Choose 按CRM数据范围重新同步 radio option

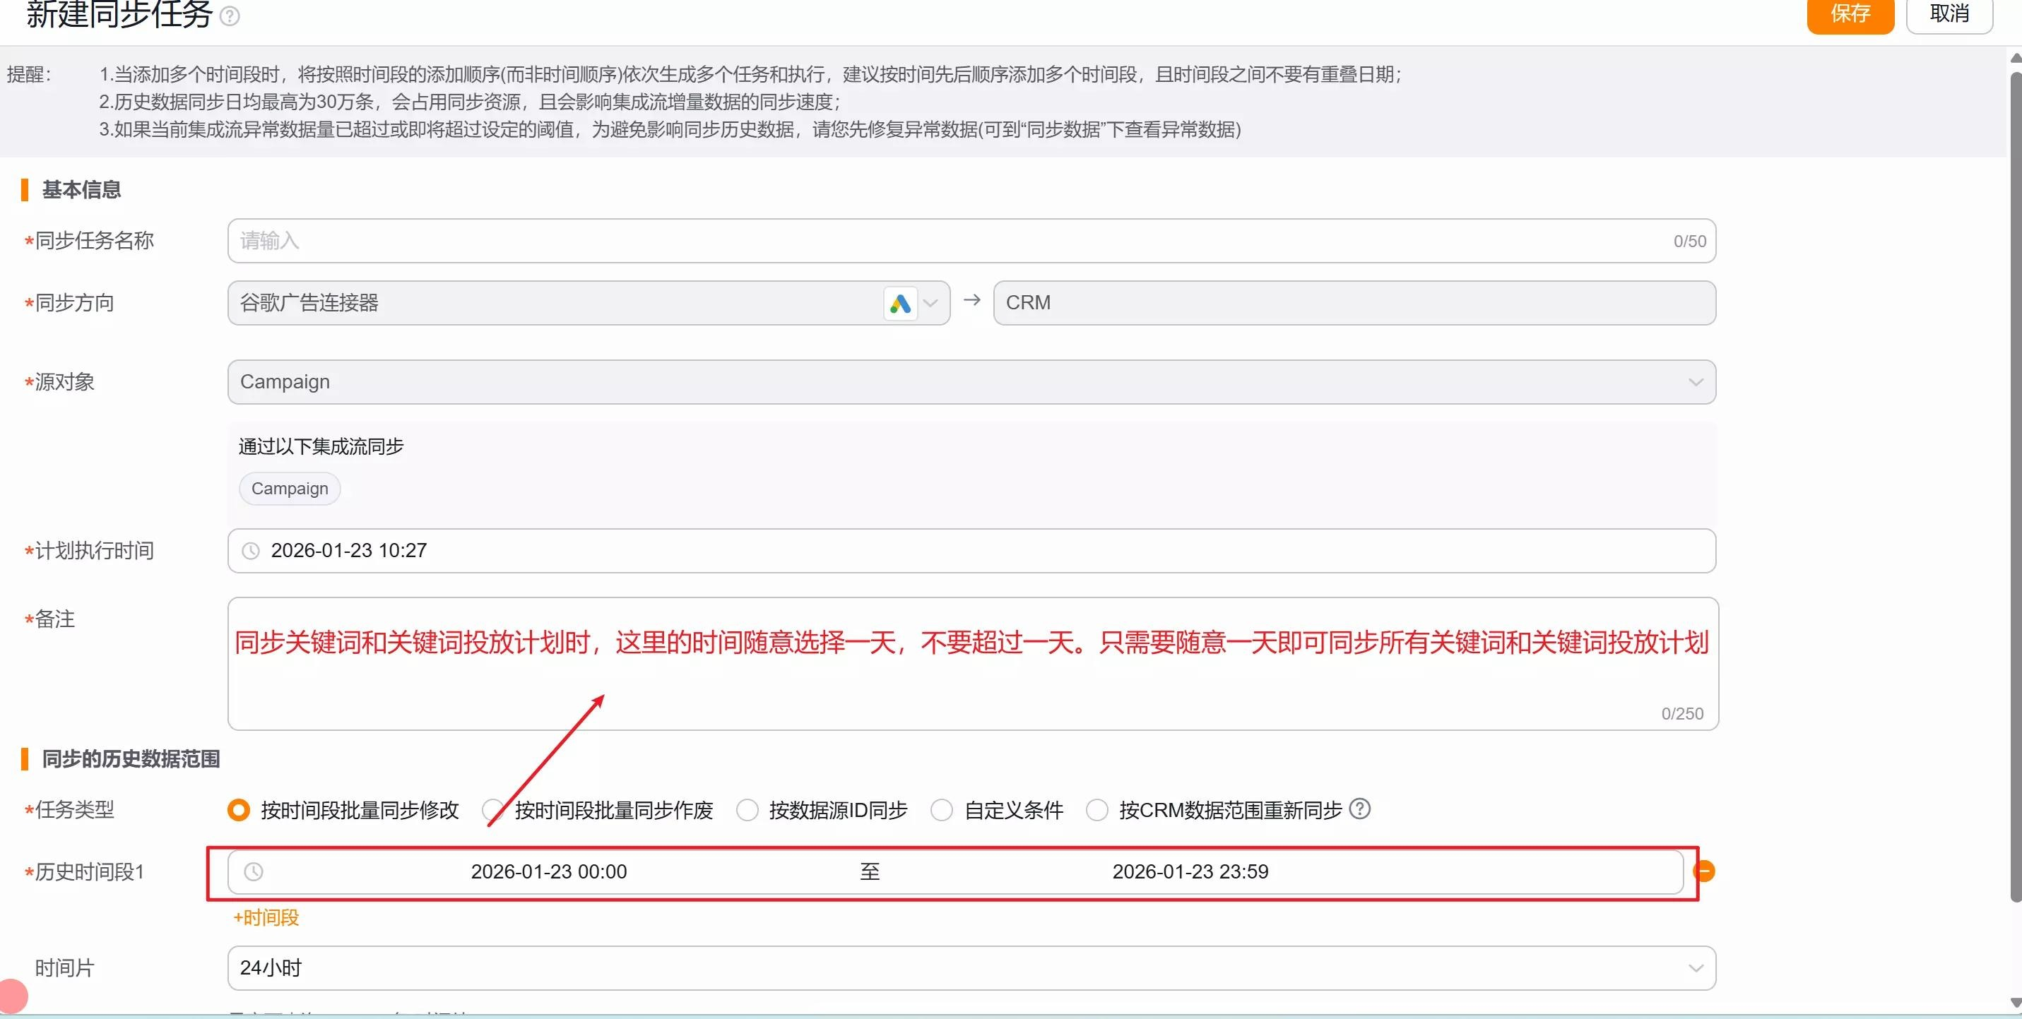click(x=1096, y=811)
